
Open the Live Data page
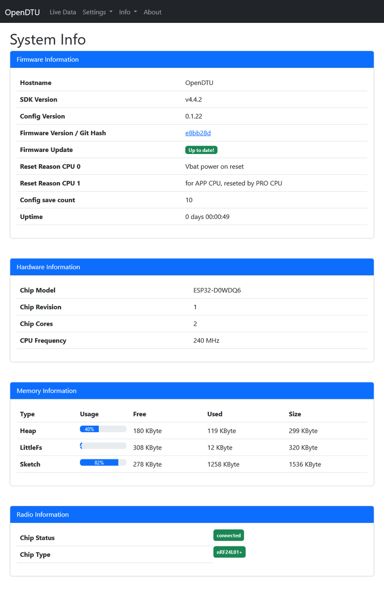pyautogui.click(x=63, y=12)
